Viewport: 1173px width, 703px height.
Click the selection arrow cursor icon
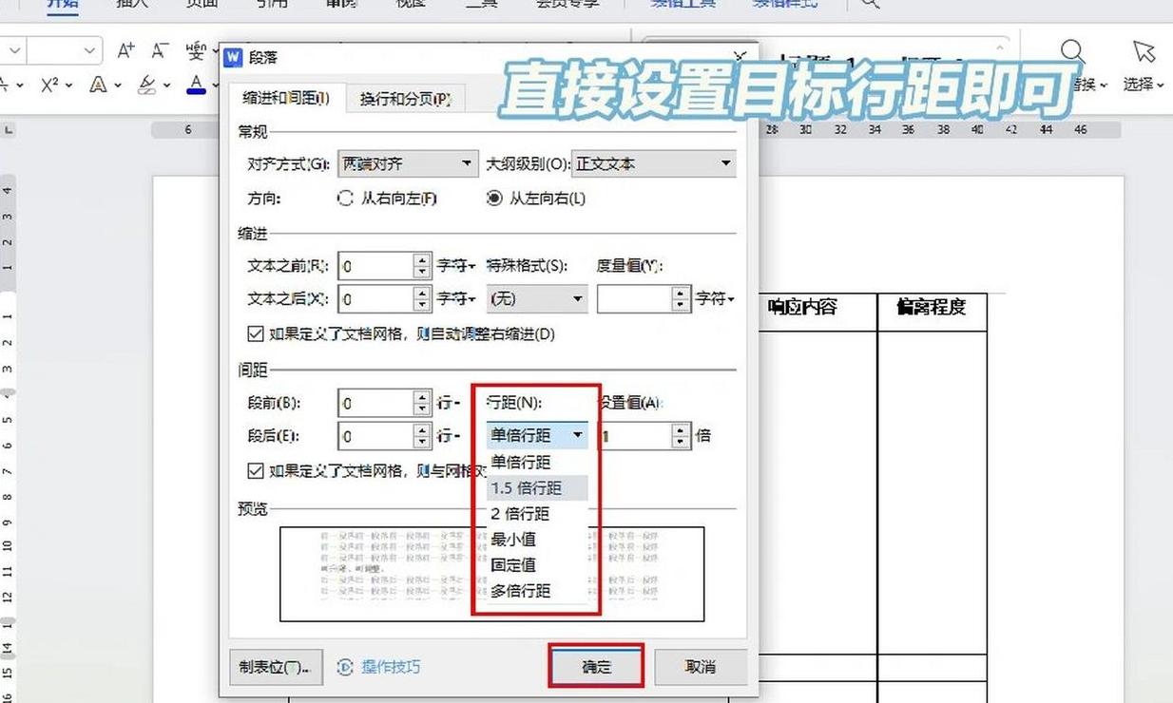(1144, 51)
